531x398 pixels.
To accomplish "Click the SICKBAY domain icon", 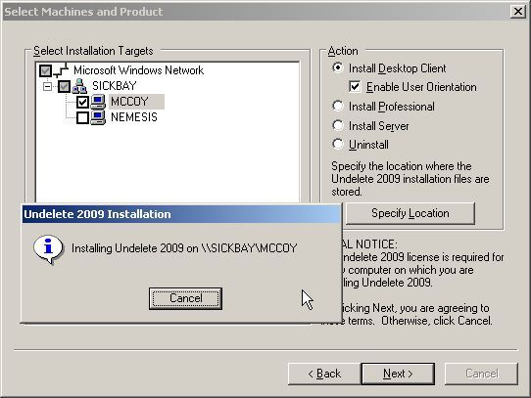I will (79, 86).
